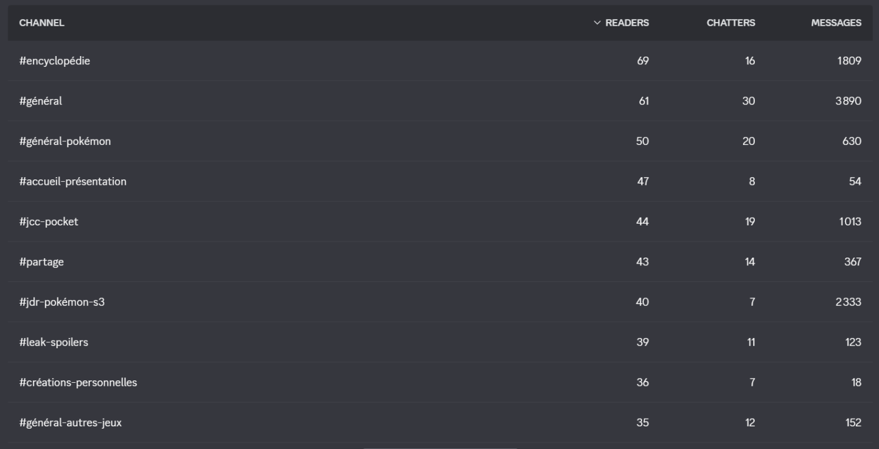Open the #général channel row
This screenshot has height=449, width=879.
[x=439, y=101]
